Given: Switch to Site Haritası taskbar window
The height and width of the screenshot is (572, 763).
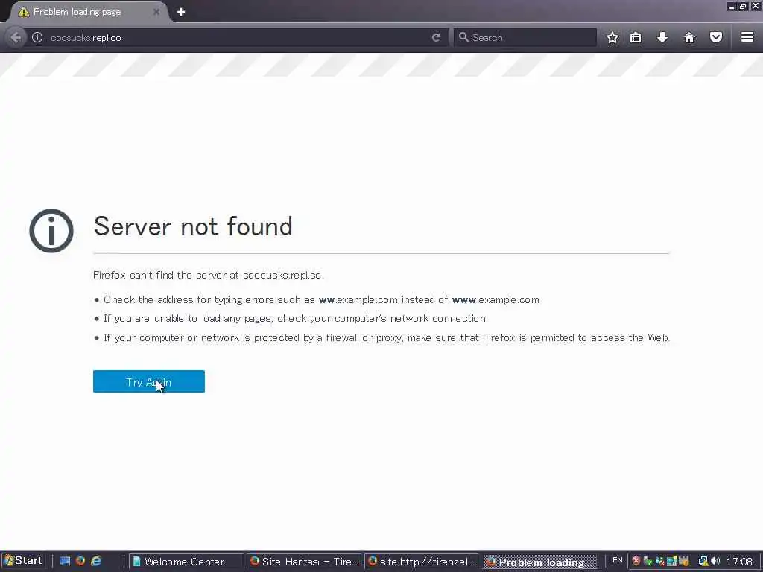Looking at the screenshot, I should pos(304,562).
